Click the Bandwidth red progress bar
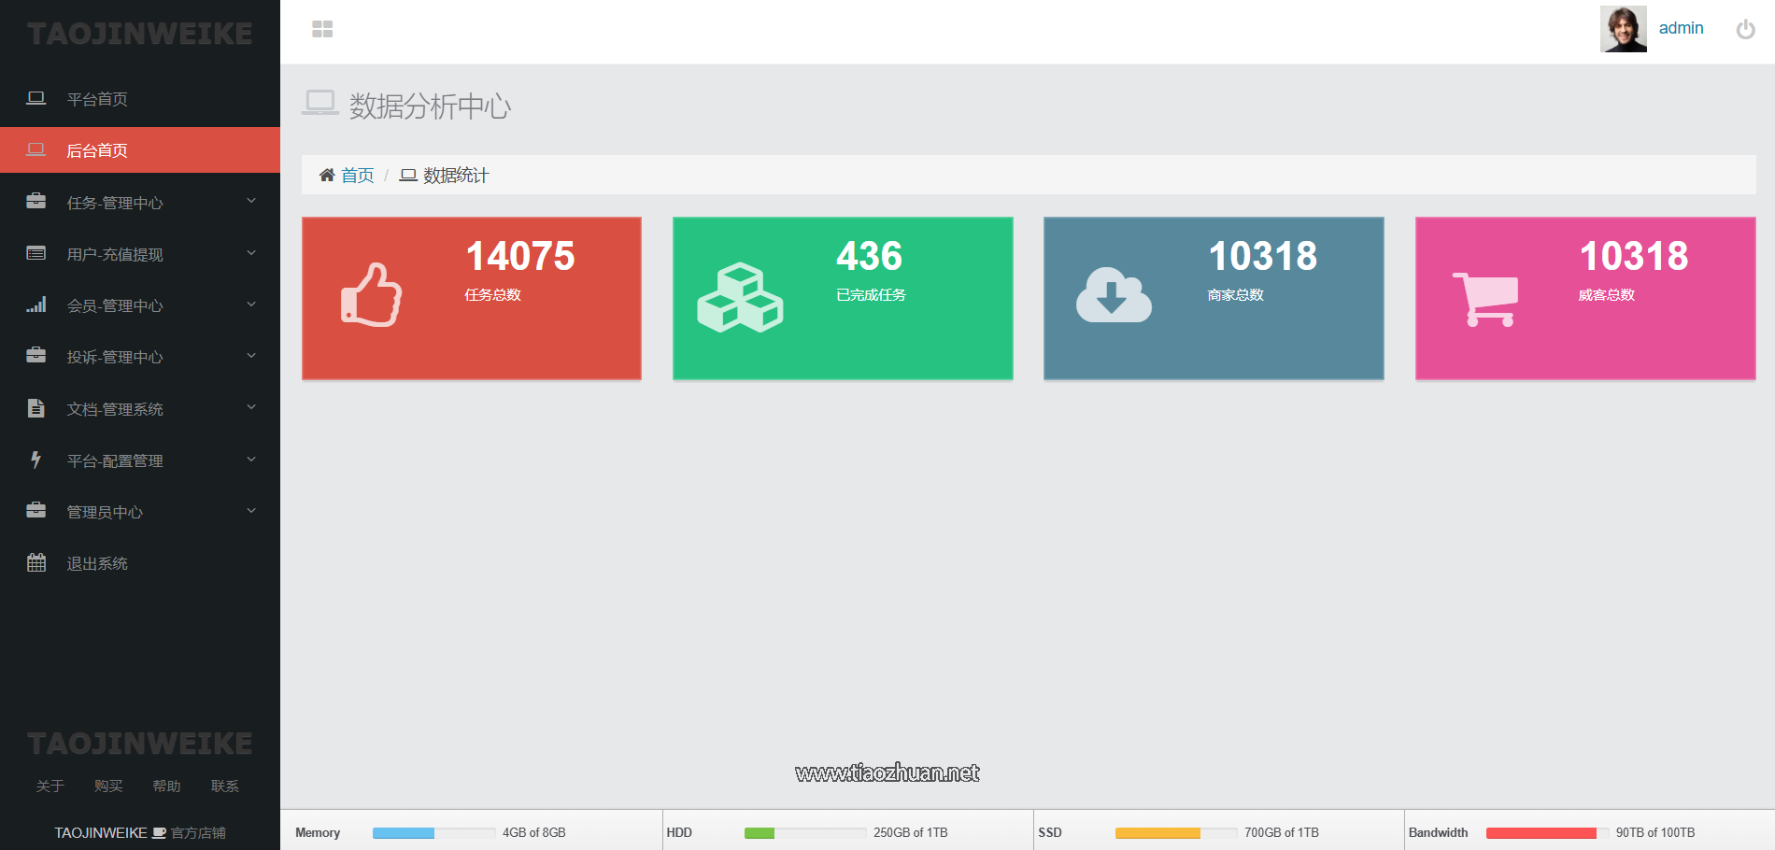 pos(1541,833)
